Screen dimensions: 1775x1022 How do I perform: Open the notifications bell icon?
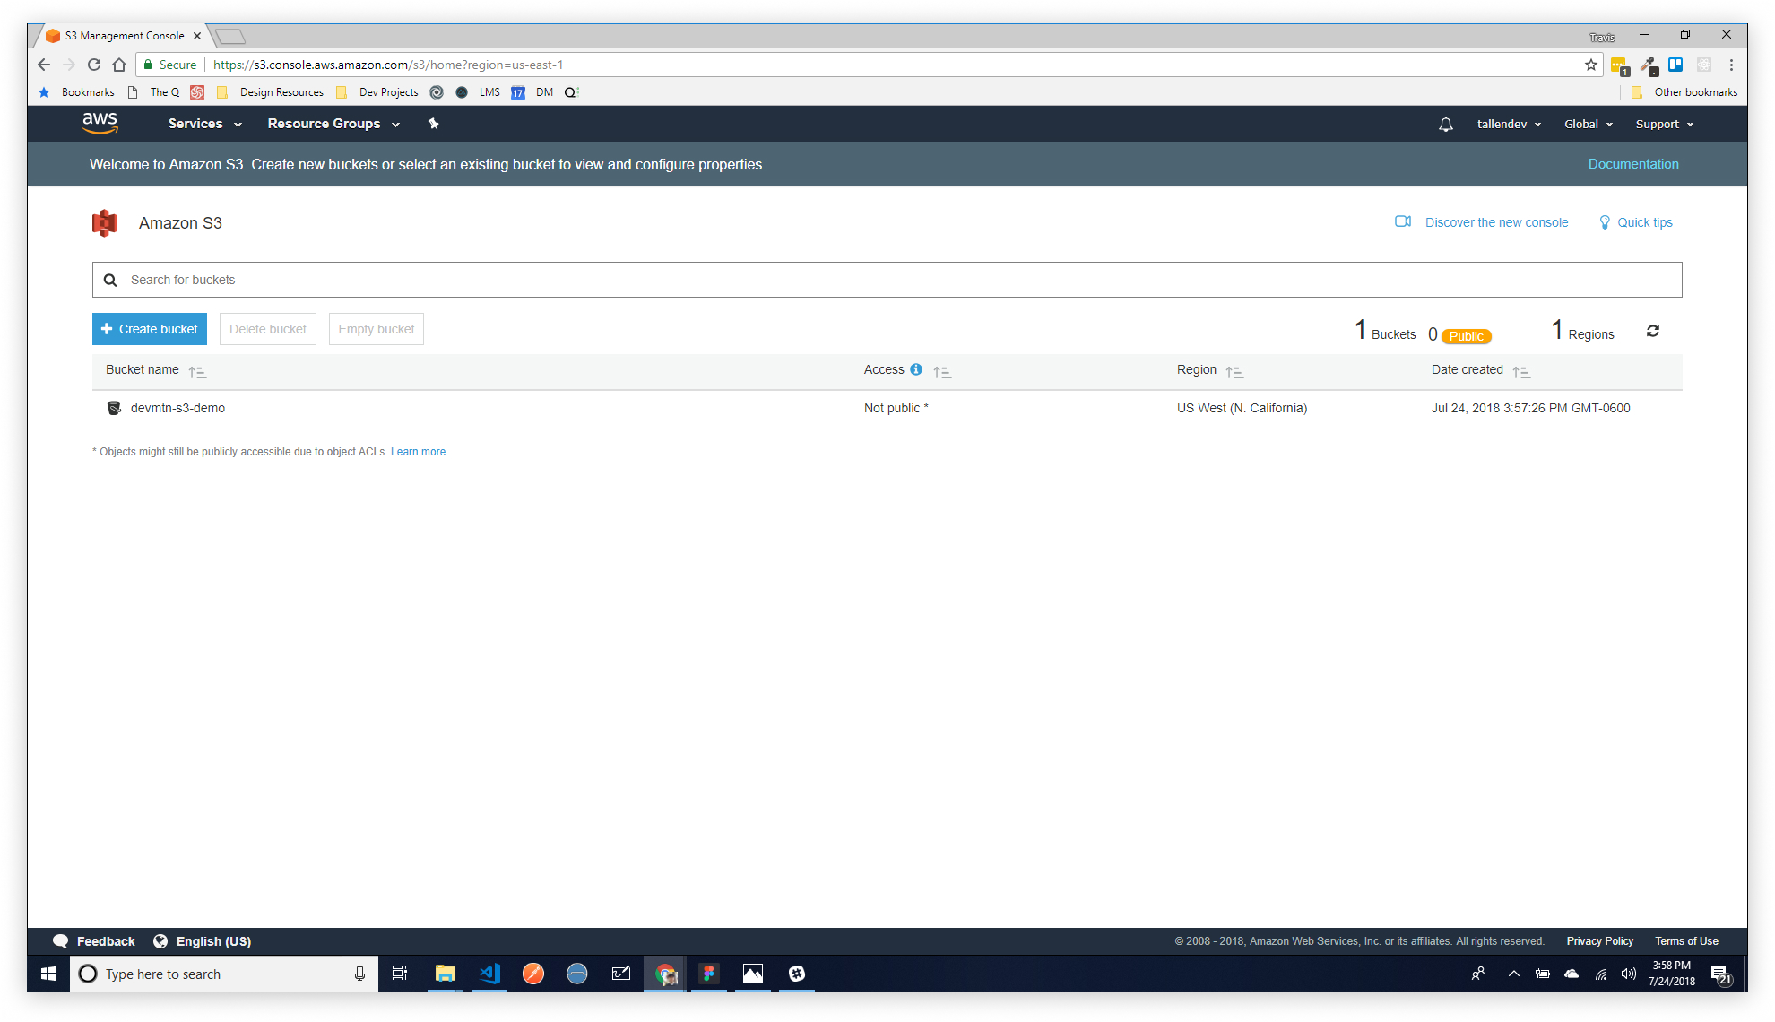1445,125
